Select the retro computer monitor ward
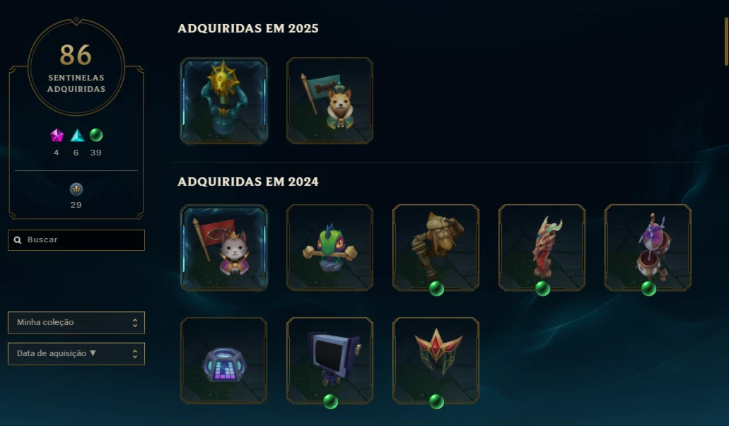The height and width of the screenshot is (426, 729). click(x=329, y=361)
